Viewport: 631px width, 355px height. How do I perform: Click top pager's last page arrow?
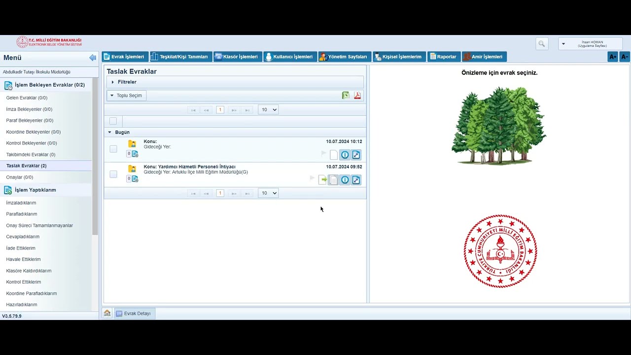click(247, 110)
